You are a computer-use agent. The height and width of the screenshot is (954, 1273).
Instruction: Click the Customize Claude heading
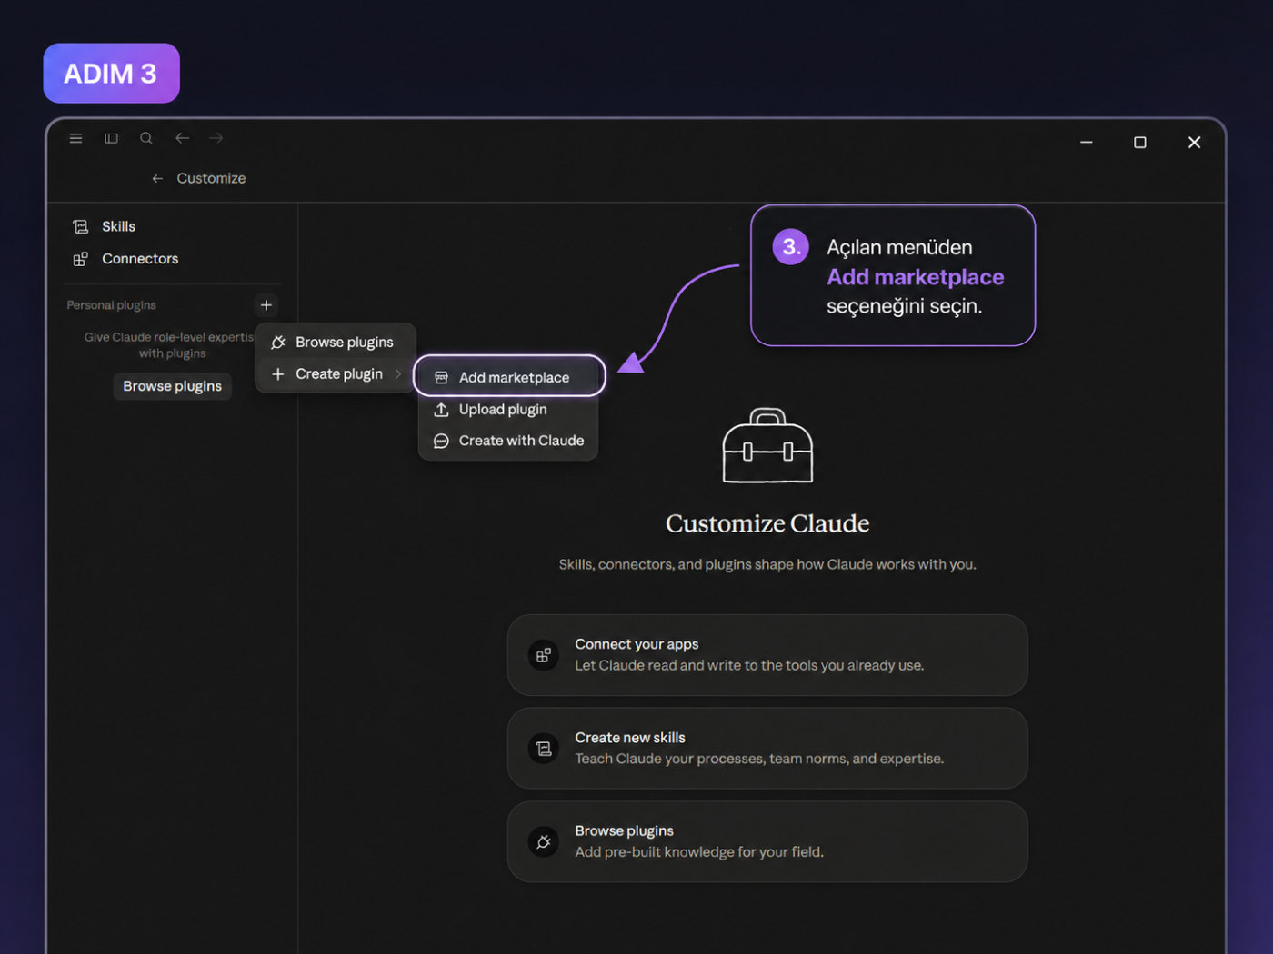[767, 523]
